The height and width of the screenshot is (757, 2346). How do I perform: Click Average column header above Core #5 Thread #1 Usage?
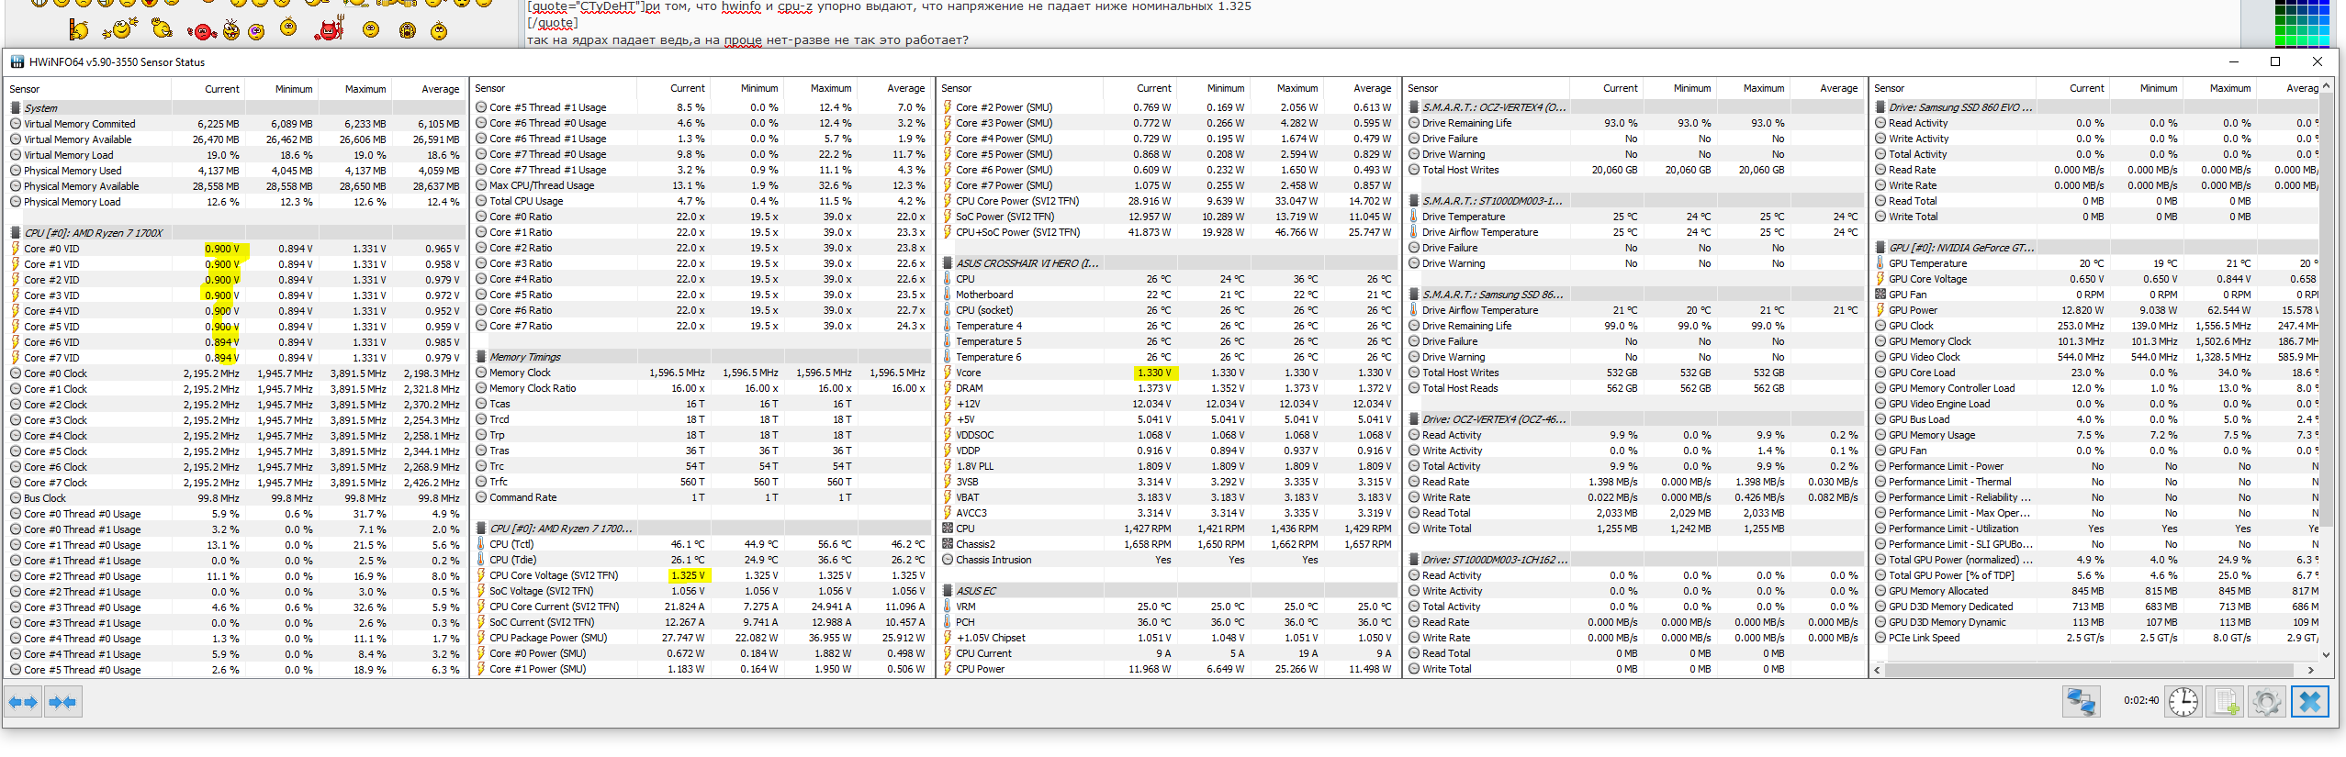point(894,88)
